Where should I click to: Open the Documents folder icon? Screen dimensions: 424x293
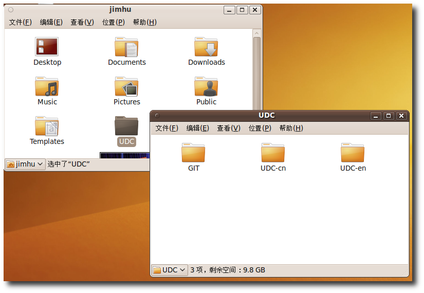[x=126, y=47]
